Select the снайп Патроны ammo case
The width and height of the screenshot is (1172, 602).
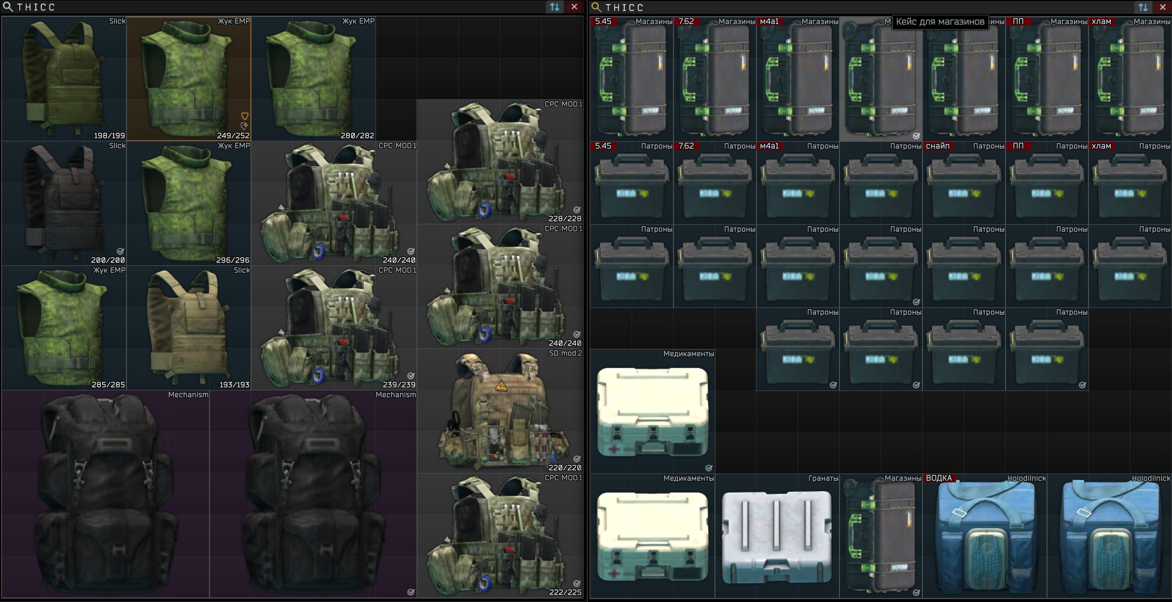tap(963, 184)
